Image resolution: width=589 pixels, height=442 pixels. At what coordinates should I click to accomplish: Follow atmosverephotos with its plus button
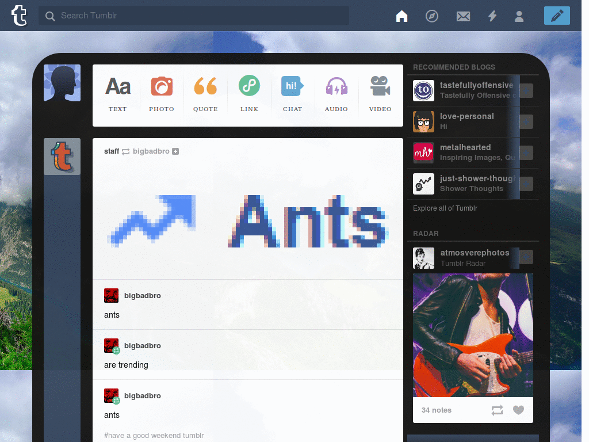click(526, 257)
